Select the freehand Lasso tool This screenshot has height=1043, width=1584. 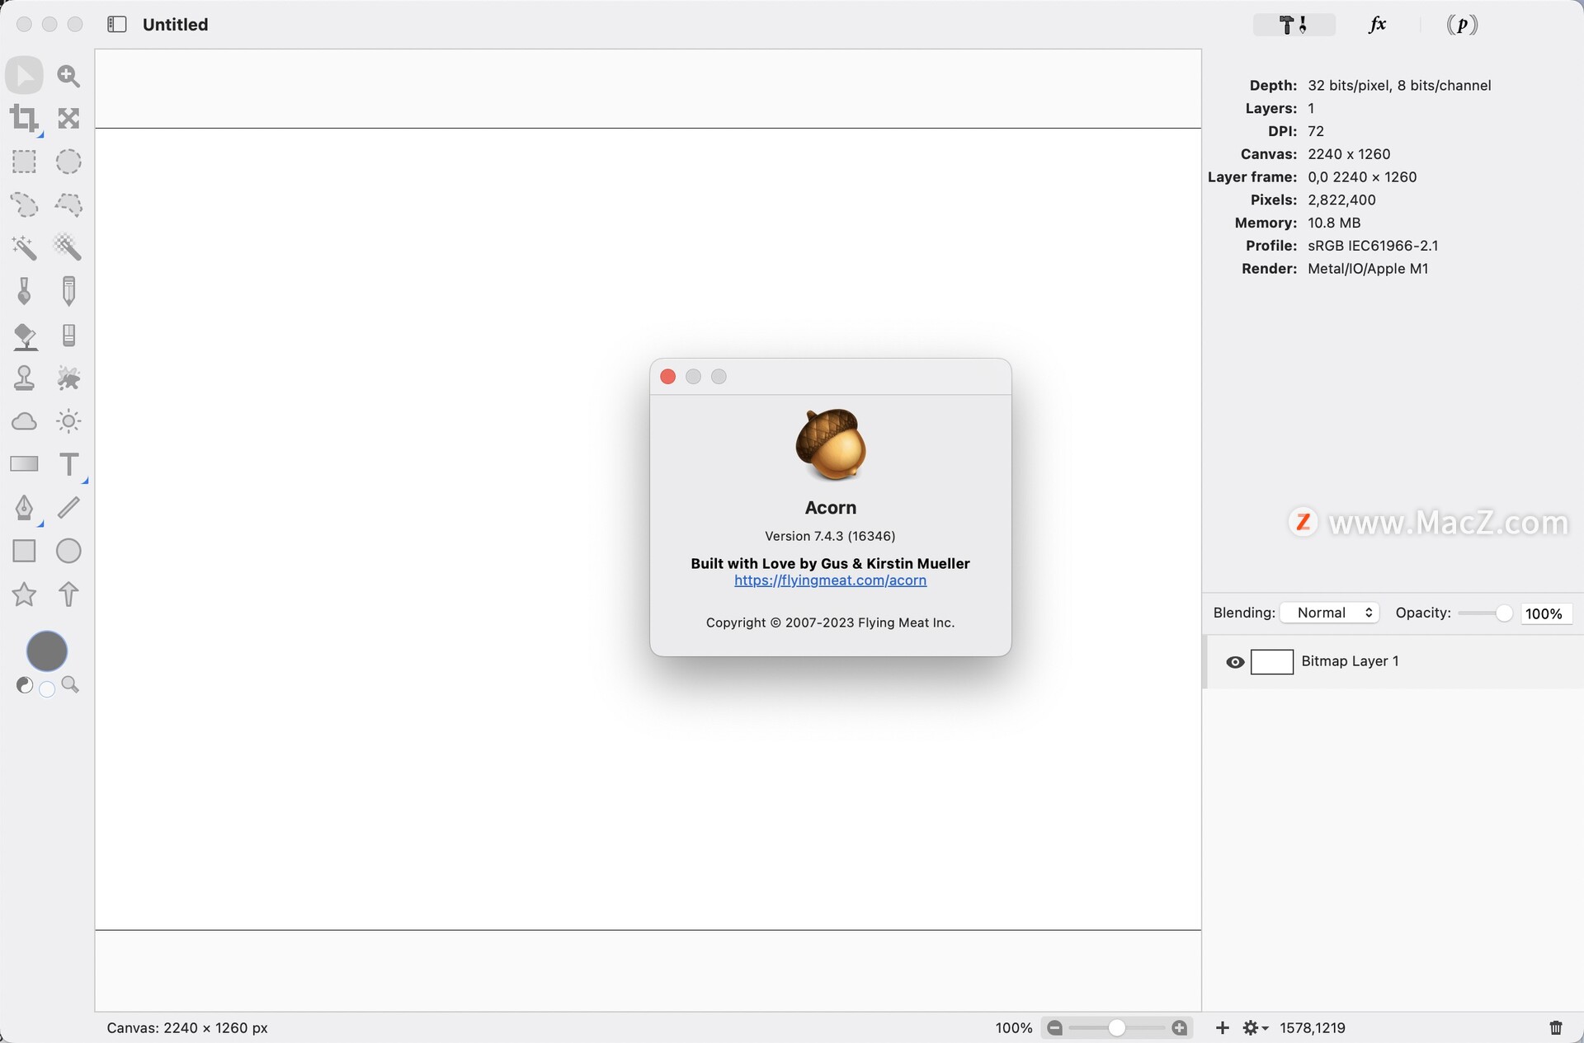click(24, 204)
